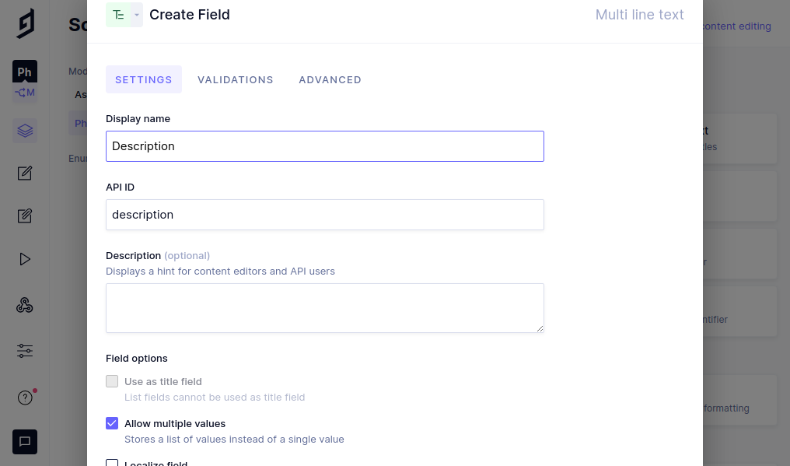Switch to the Advanced tab
Image resolution: width=790 pixels, height=466 pixels.
330,79
